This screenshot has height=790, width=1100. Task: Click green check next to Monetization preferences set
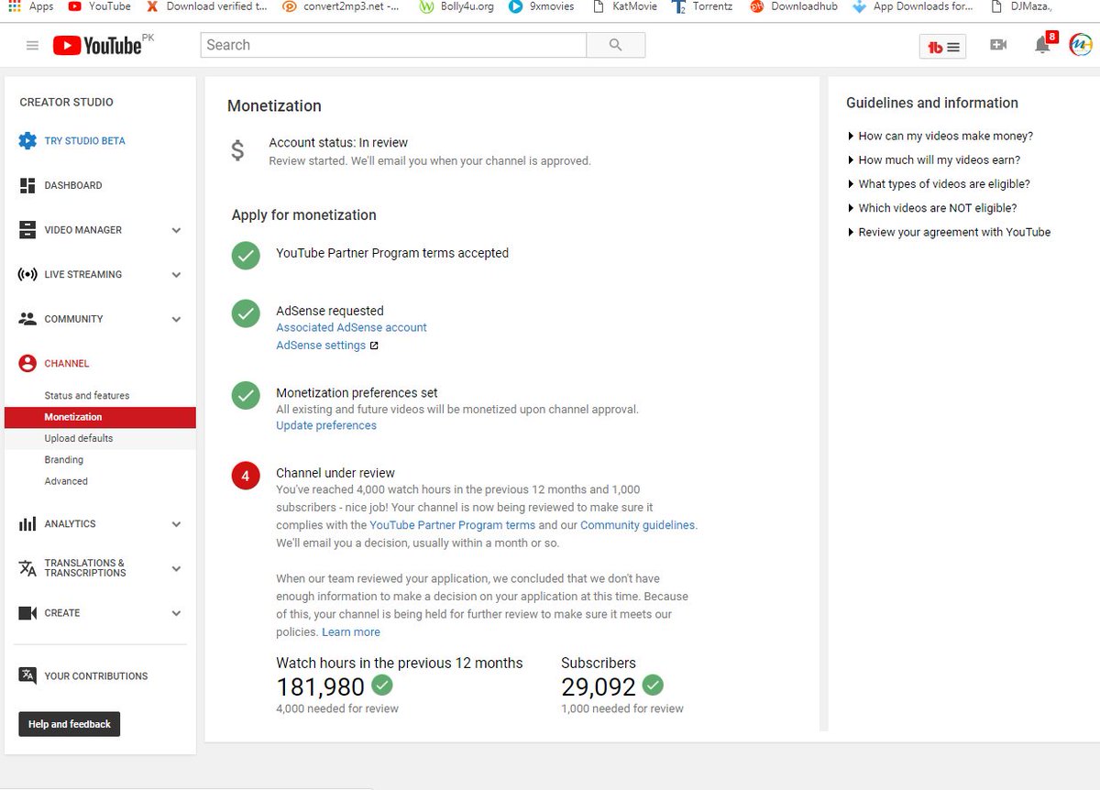[x=246, y=396]
